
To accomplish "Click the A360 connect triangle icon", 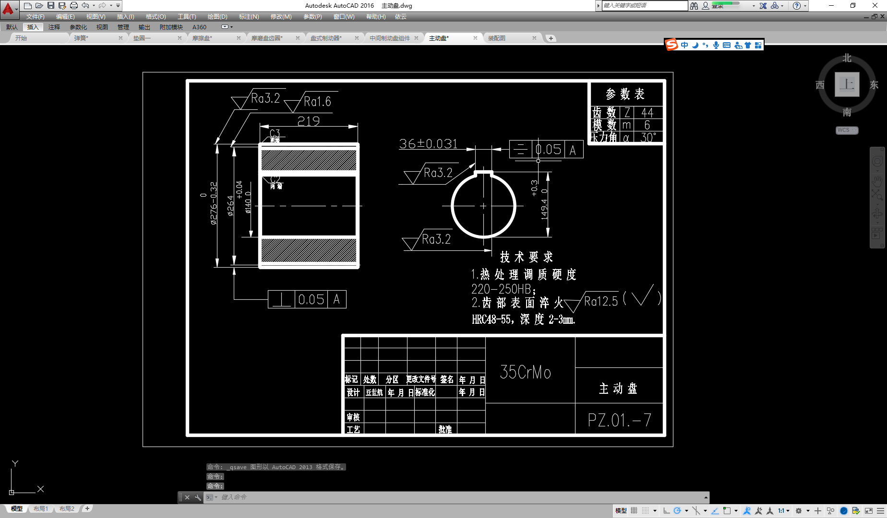I will pos(775,5).
